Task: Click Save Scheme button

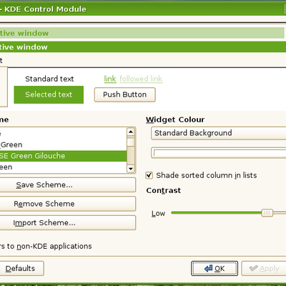Action: pos(68,184)
